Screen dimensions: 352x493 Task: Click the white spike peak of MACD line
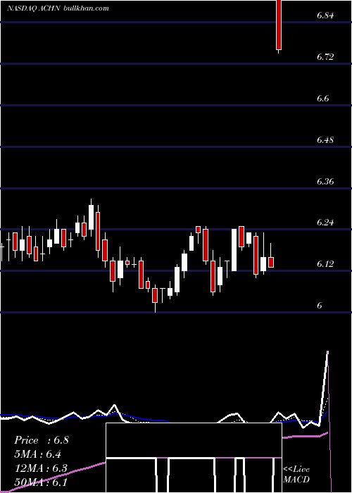point(328,351)
